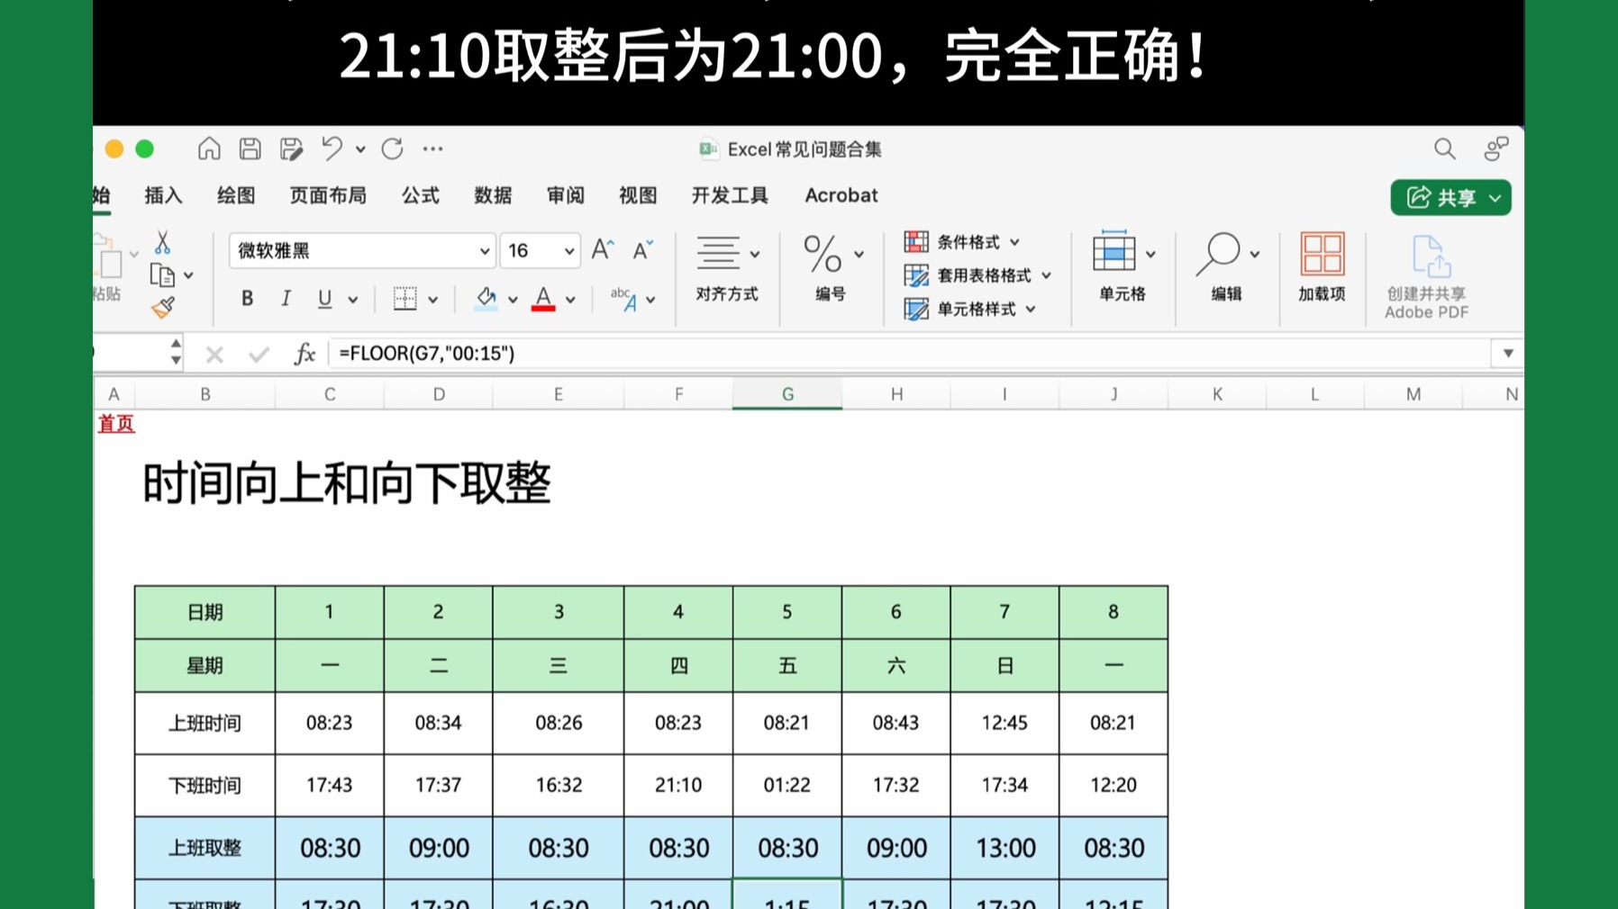
Task: Switch to the Acrobat ribbon tab
Action: pos(840,195)
